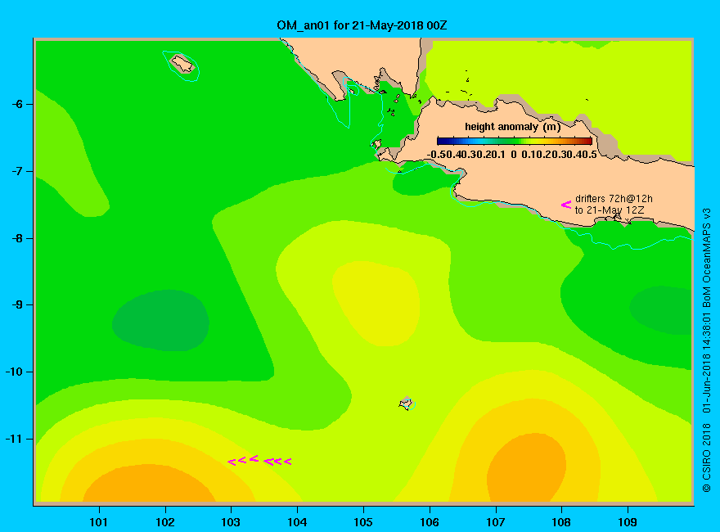The height and width of the screenshot is (532, 720).
Task: Click the longitude axis label 104
Action: (x=297, y=522)
